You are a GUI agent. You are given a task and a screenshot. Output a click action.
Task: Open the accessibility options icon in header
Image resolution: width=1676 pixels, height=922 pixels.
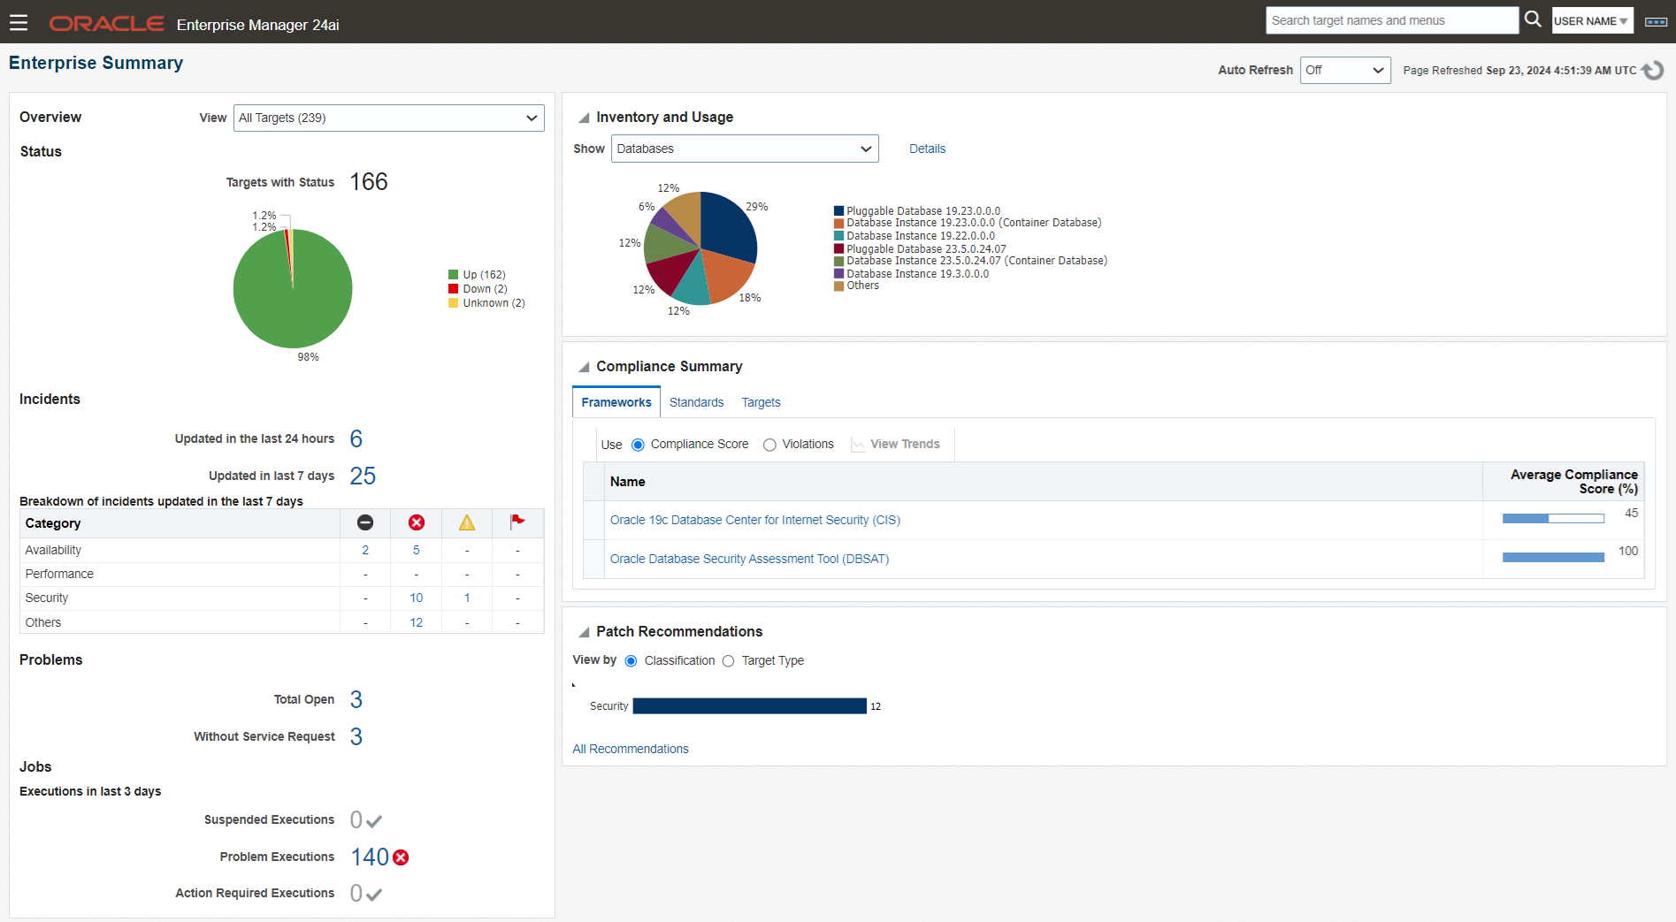[1656, 21]
